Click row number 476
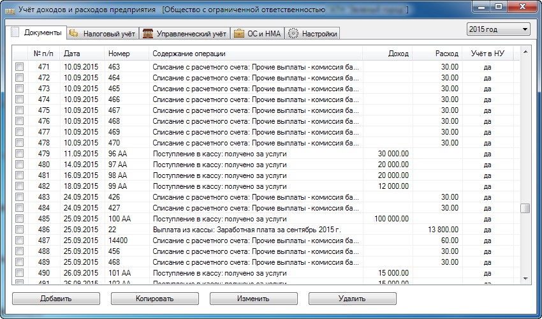The height and width of the screenshot is (319, 542). tap(44, 121)
